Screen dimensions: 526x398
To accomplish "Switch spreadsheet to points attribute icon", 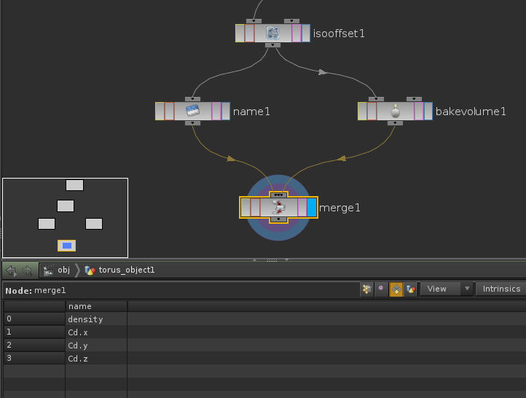I will pos(366,289).
